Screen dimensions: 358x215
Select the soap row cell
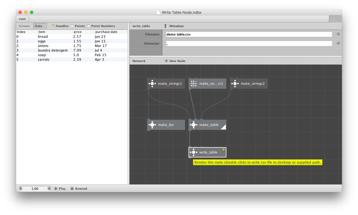pos(42,55)
